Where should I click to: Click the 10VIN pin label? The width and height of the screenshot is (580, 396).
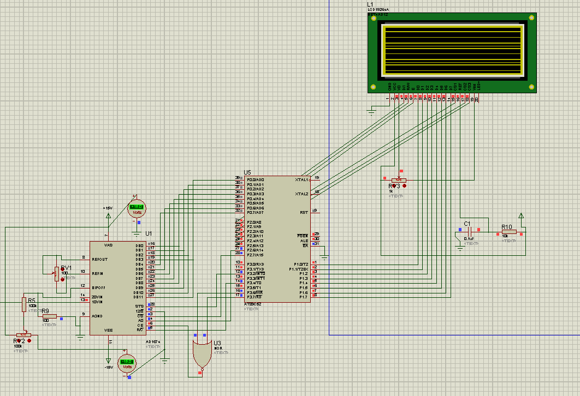click(97, 302)
